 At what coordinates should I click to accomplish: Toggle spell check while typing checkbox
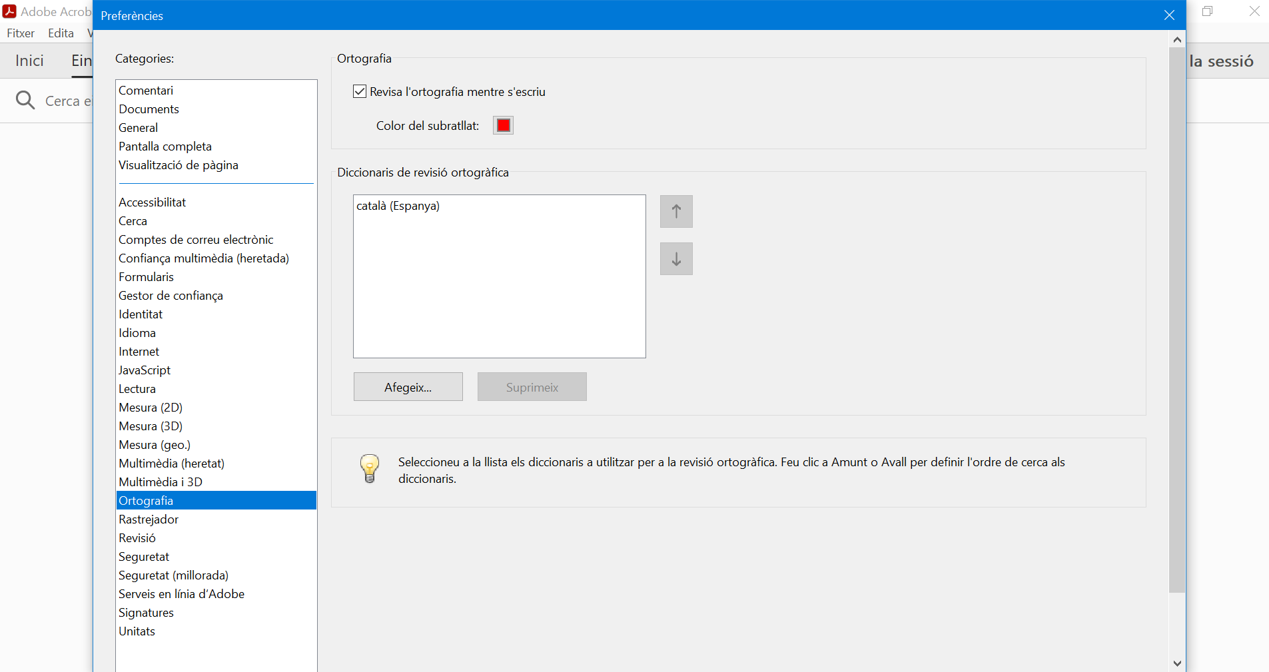point(360,92)
